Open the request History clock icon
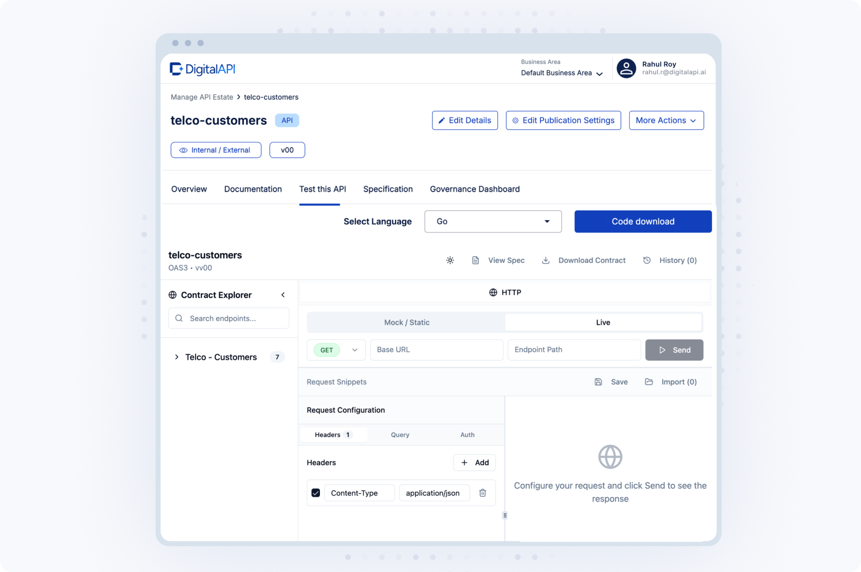The height and width of the screenshot is (572, 861). pyautogui.click(x=647, y=260)
